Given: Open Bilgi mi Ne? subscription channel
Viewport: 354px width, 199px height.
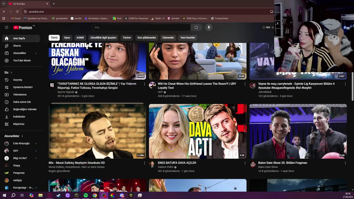Looking at the screenshot, I should [21, 158].
